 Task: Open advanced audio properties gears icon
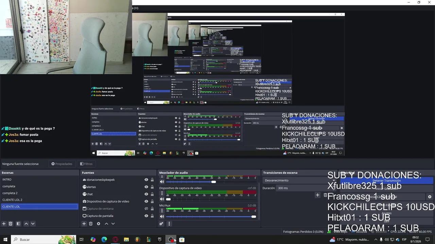click(x=161, y=224)
